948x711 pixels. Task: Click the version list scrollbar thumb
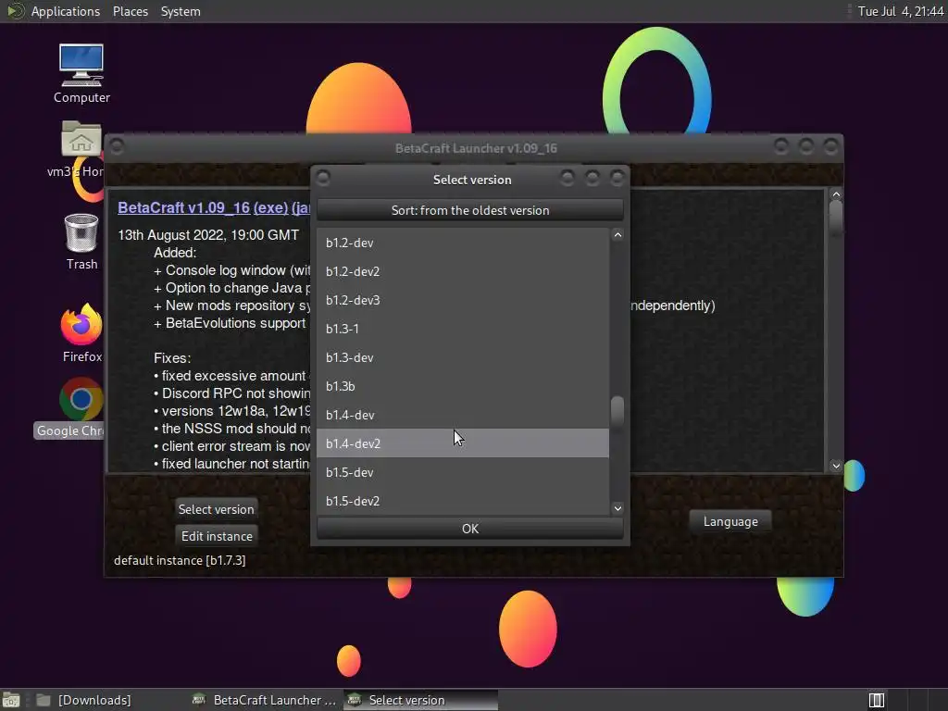pyautogui.click(x=617, y=412)
